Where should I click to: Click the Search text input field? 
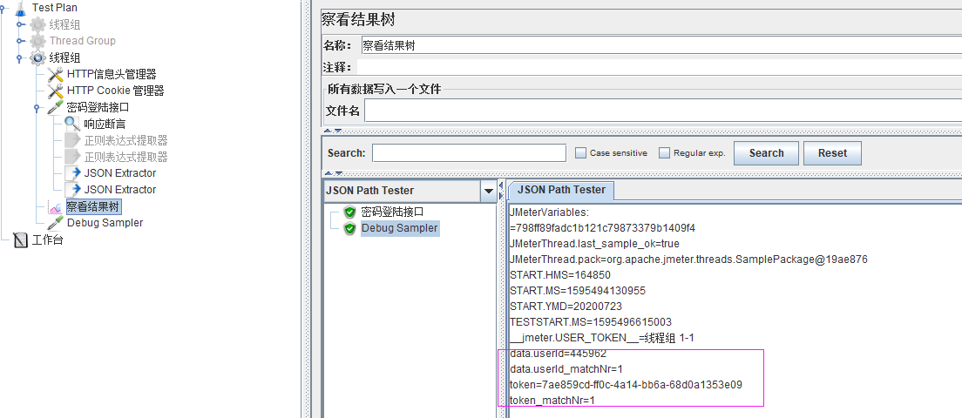(x=470, y=153)
